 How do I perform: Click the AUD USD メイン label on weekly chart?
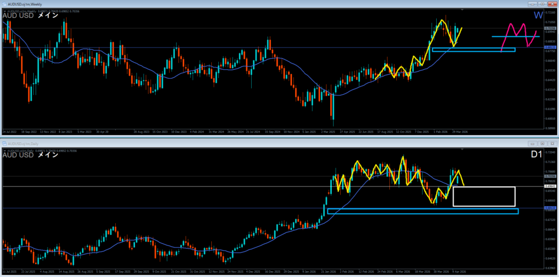click(x=30, y=16)
